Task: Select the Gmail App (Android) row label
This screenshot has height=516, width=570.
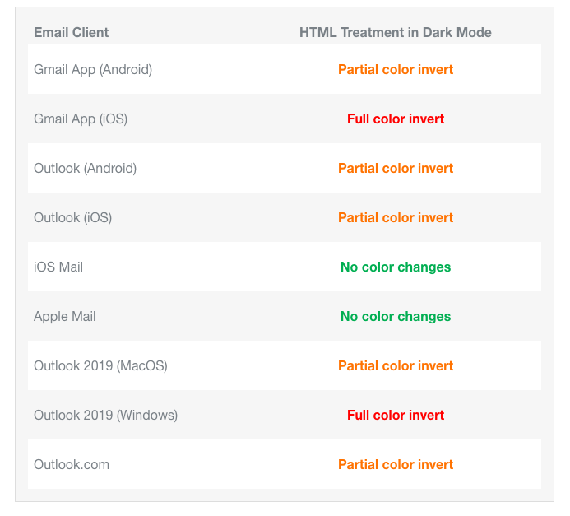Action: [x=93, y=69]
